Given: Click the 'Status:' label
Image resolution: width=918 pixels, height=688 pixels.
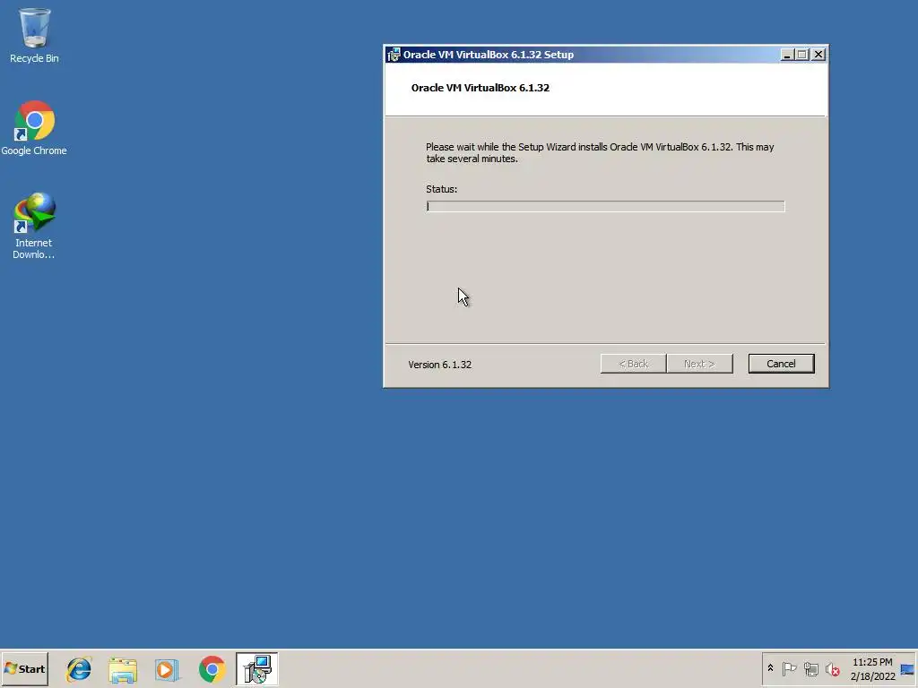Looking at the screenshot, I should 441,189.
